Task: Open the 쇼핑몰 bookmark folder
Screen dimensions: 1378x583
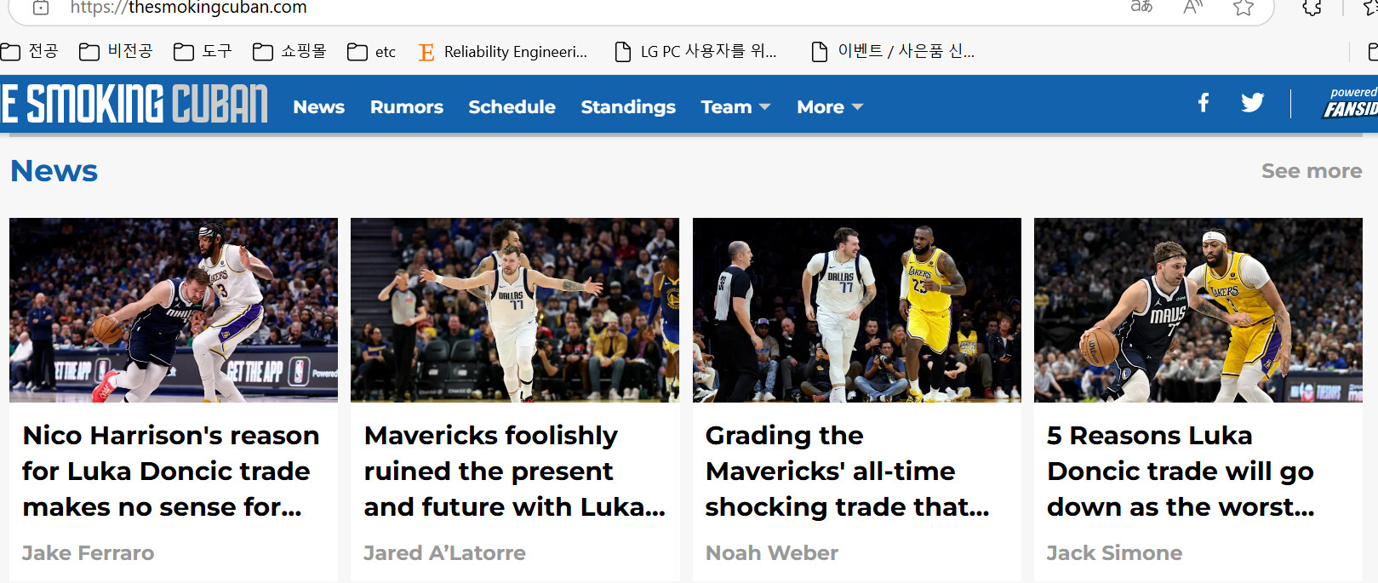Action: [289, 52]
